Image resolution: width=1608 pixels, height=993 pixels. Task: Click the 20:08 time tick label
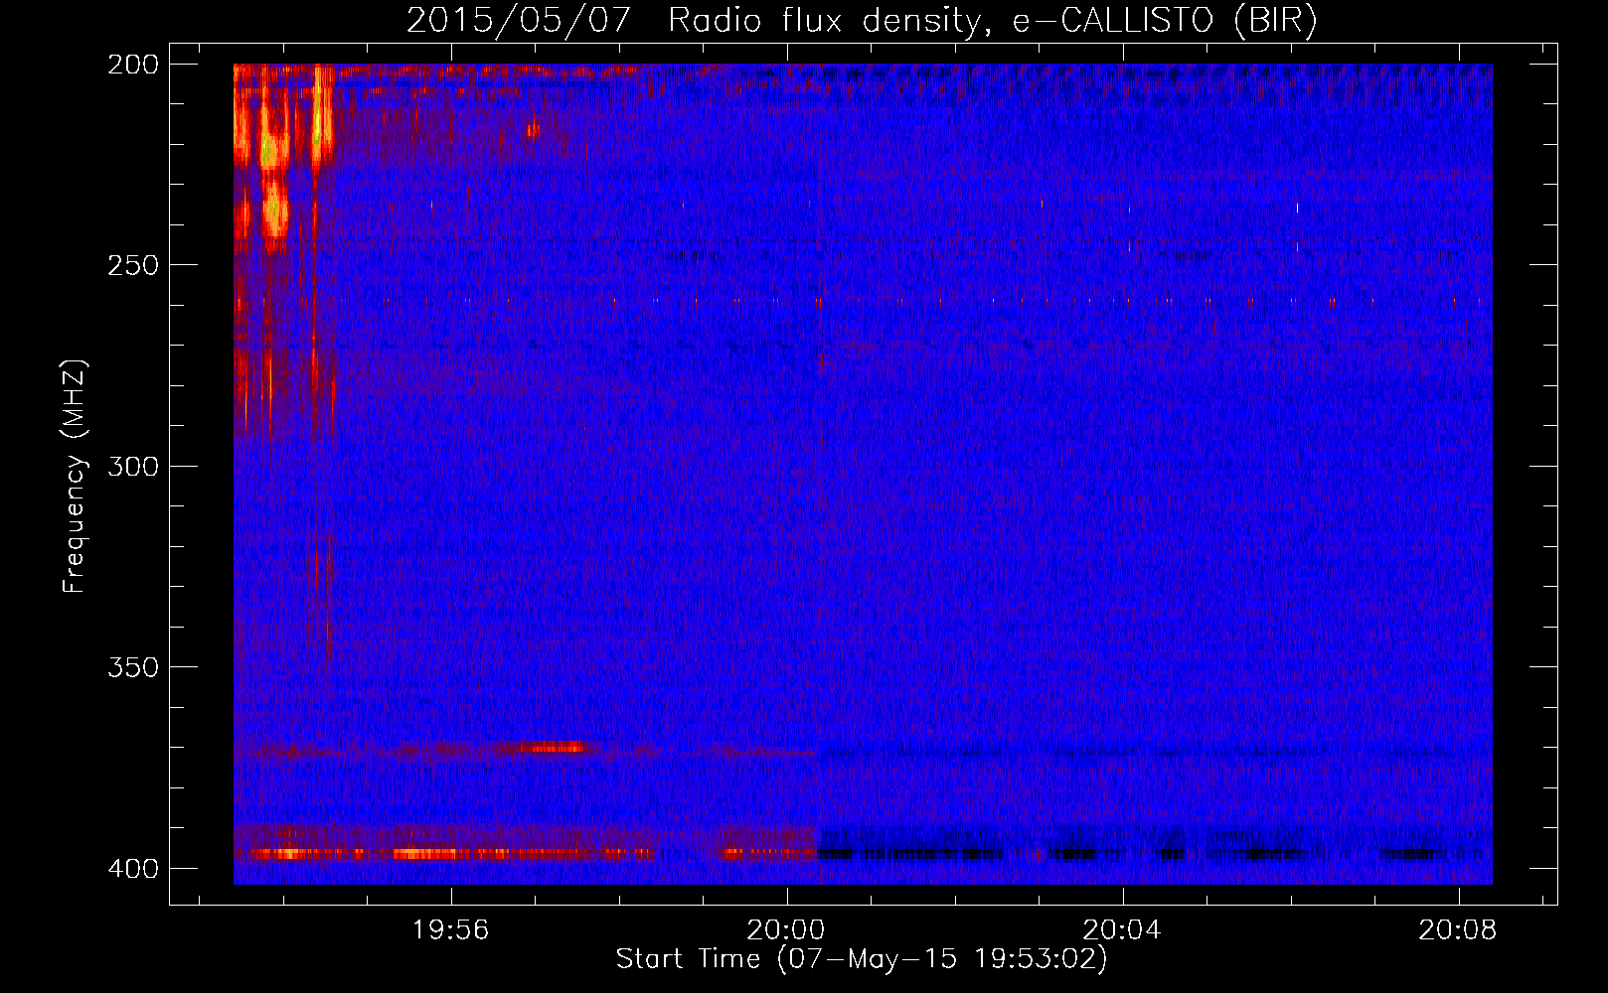(1458, 930)
